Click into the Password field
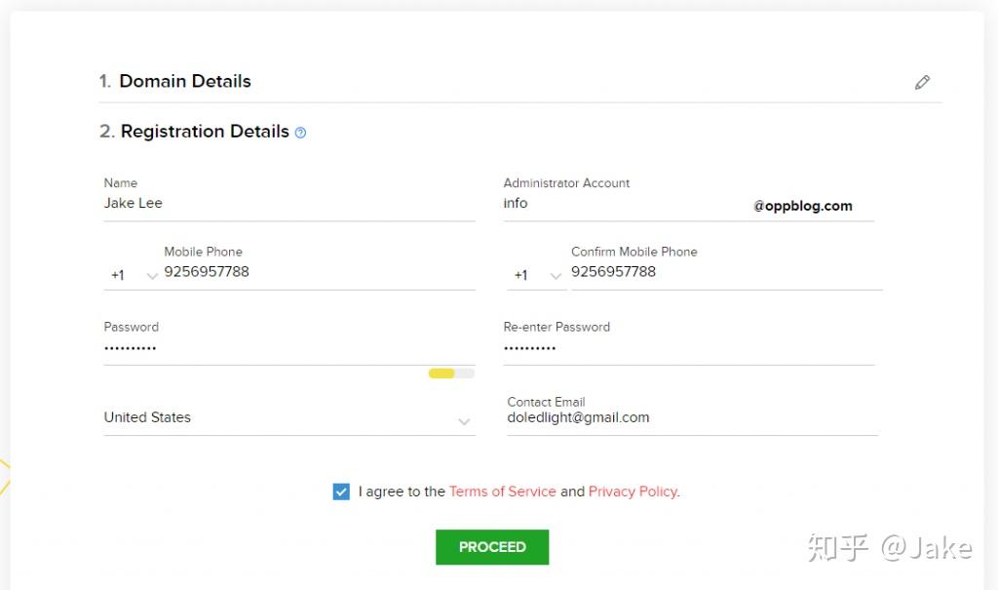This screenshot has height=590, width=998. click(288, 348)
